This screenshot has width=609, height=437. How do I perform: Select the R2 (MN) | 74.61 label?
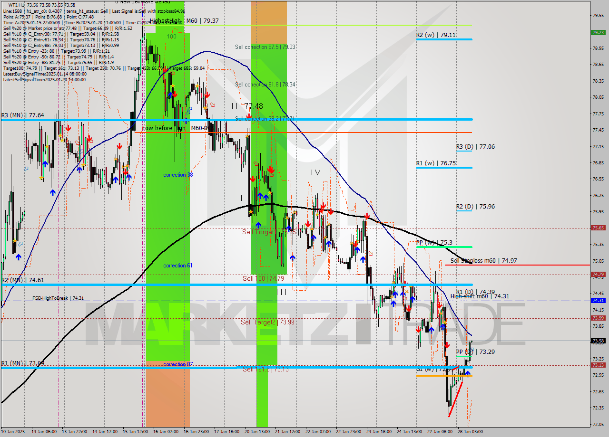coord(23,280)
